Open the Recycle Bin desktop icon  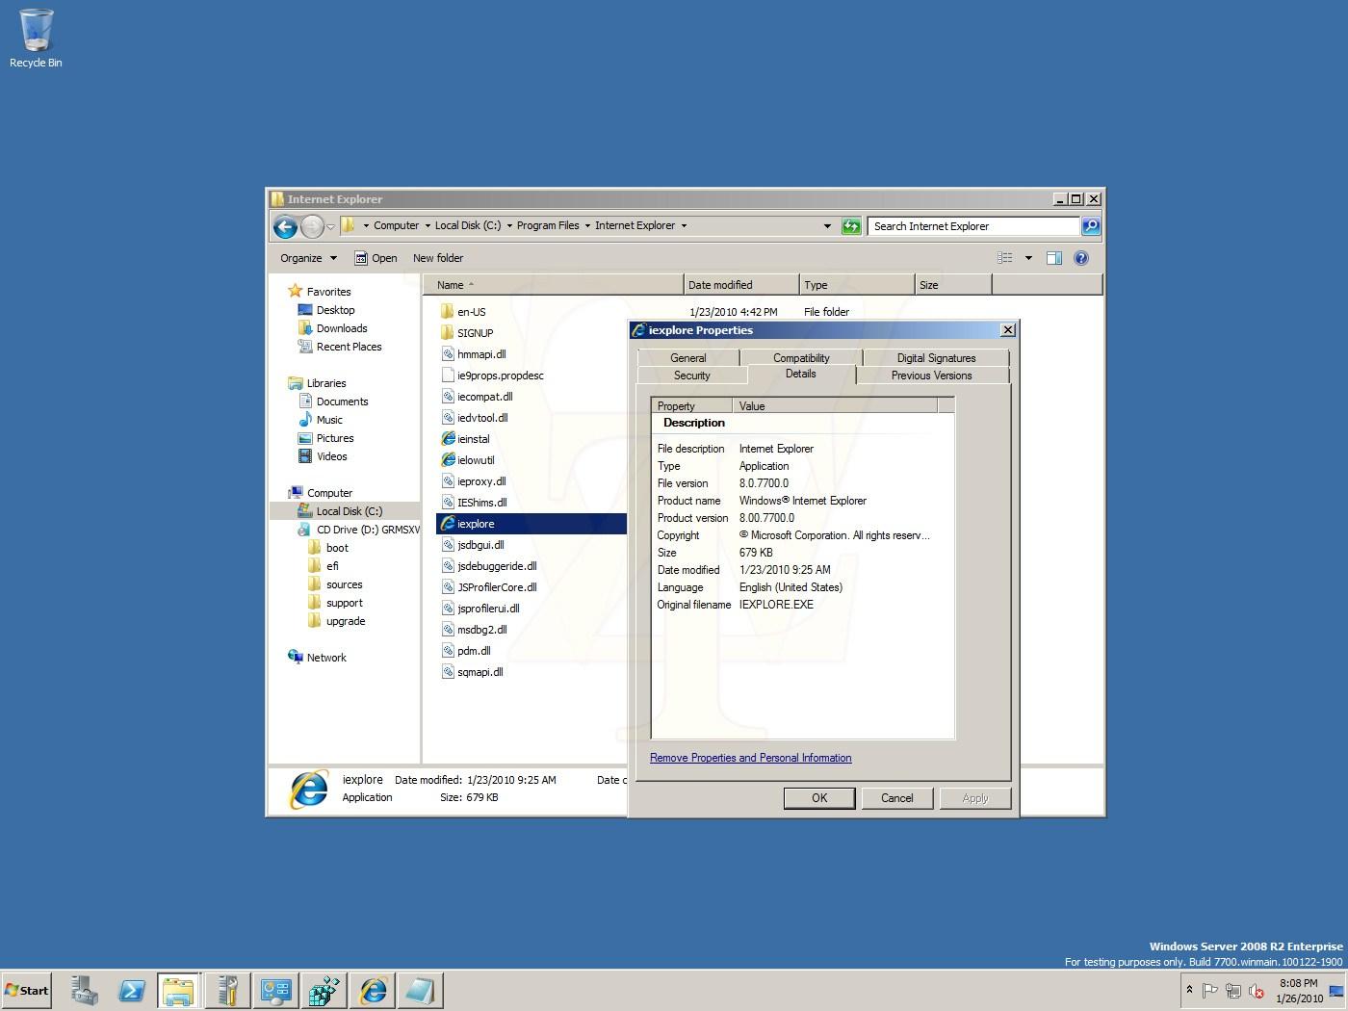(36, 39)
